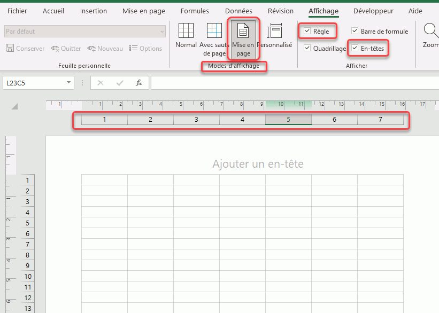Screen dimensions: 439x313
Task: Open the Formules ribbon tab
Action: click(195, 11)
